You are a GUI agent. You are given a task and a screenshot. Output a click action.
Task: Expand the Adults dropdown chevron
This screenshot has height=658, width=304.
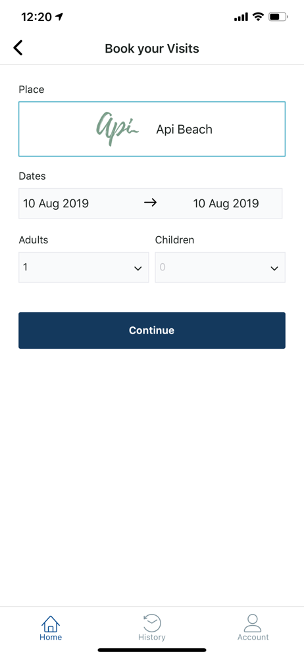click(138, 268)
